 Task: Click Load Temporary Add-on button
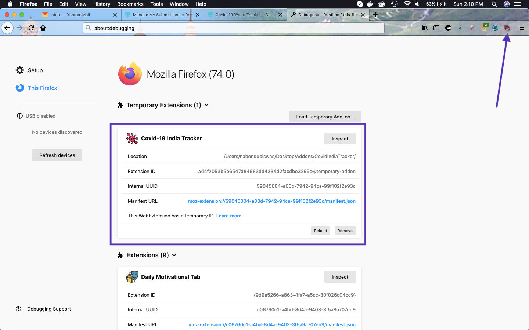click(325, 117)
